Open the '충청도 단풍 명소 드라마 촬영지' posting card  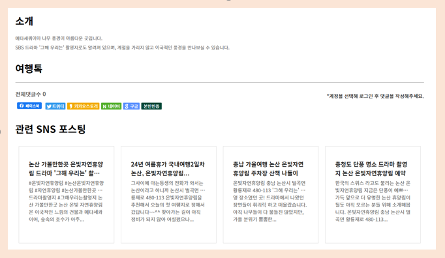click(373, 195)
